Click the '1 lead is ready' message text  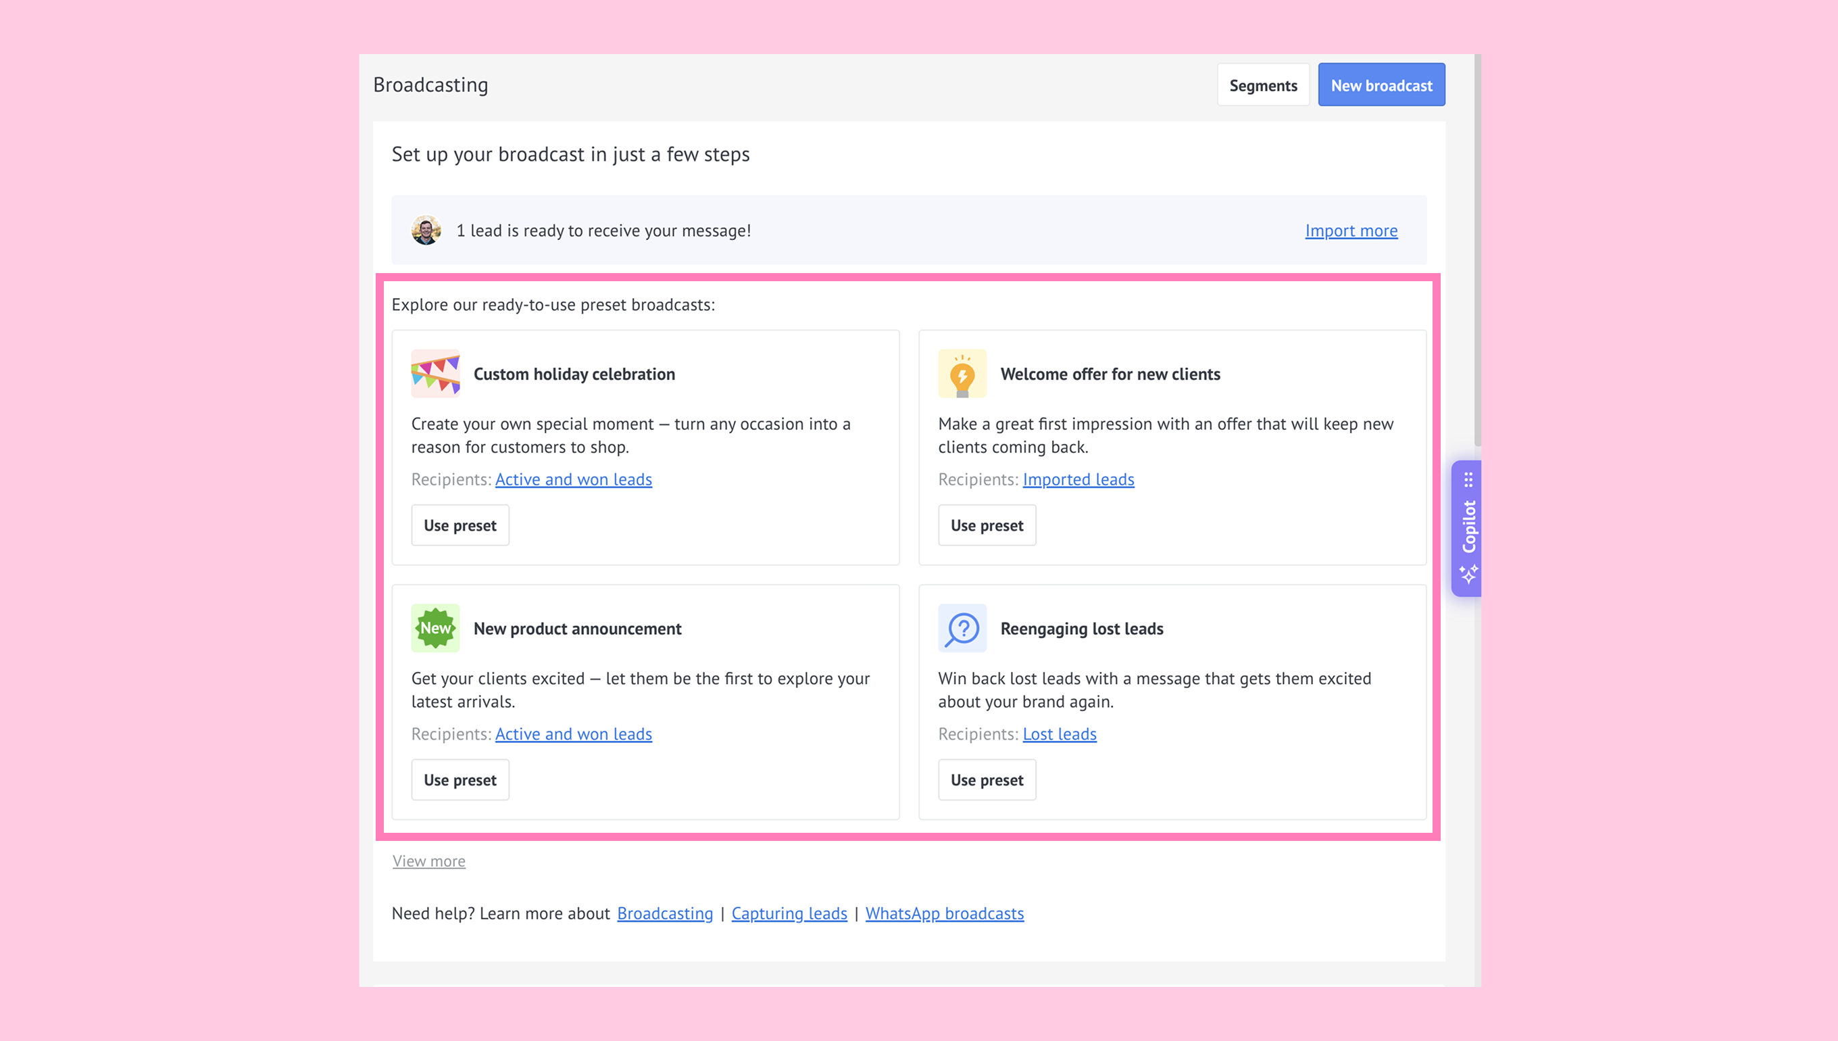tap(603, 231)
